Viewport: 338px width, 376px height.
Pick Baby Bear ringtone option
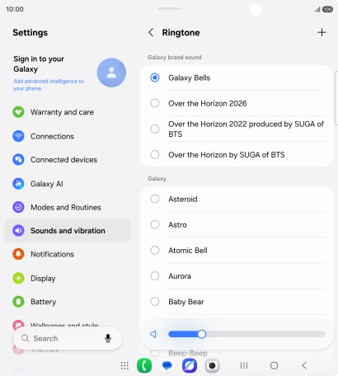click(237, 302)
